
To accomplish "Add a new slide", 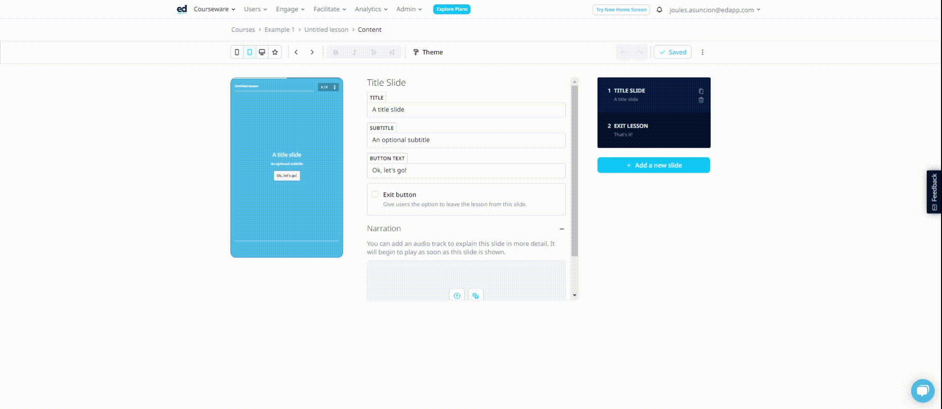I will tap(654, 165).
